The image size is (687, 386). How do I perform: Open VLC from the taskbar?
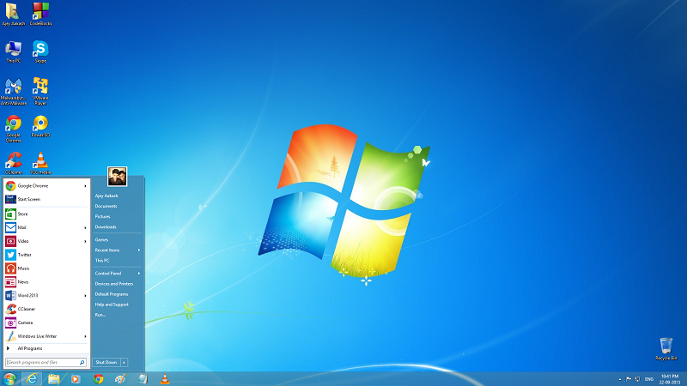pos(165,379)
